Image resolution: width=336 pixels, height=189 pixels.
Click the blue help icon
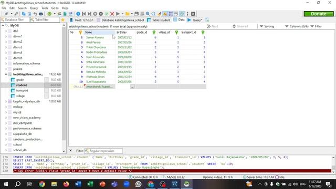tap(78, 14)
